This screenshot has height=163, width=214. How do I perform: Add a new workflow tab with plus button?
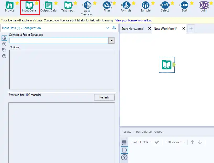point(191,28)
